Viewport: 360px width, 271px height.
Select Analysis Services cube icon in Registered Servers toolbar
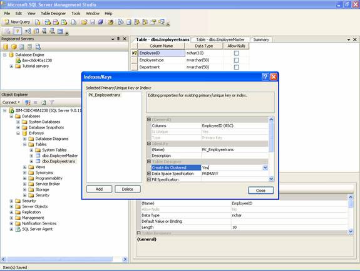14,47
